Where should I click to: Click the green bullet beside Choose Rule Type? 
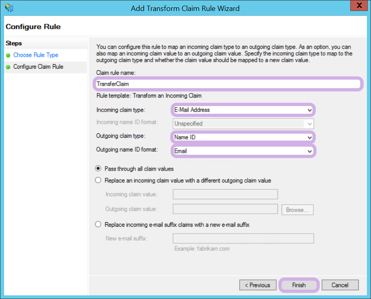(x=8, y=55)
